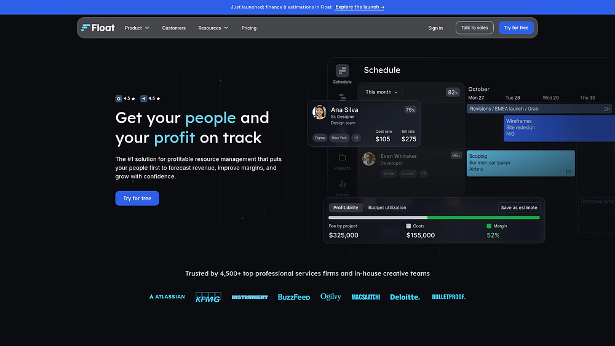Click the Thu 30 column header

click(587, 98)
